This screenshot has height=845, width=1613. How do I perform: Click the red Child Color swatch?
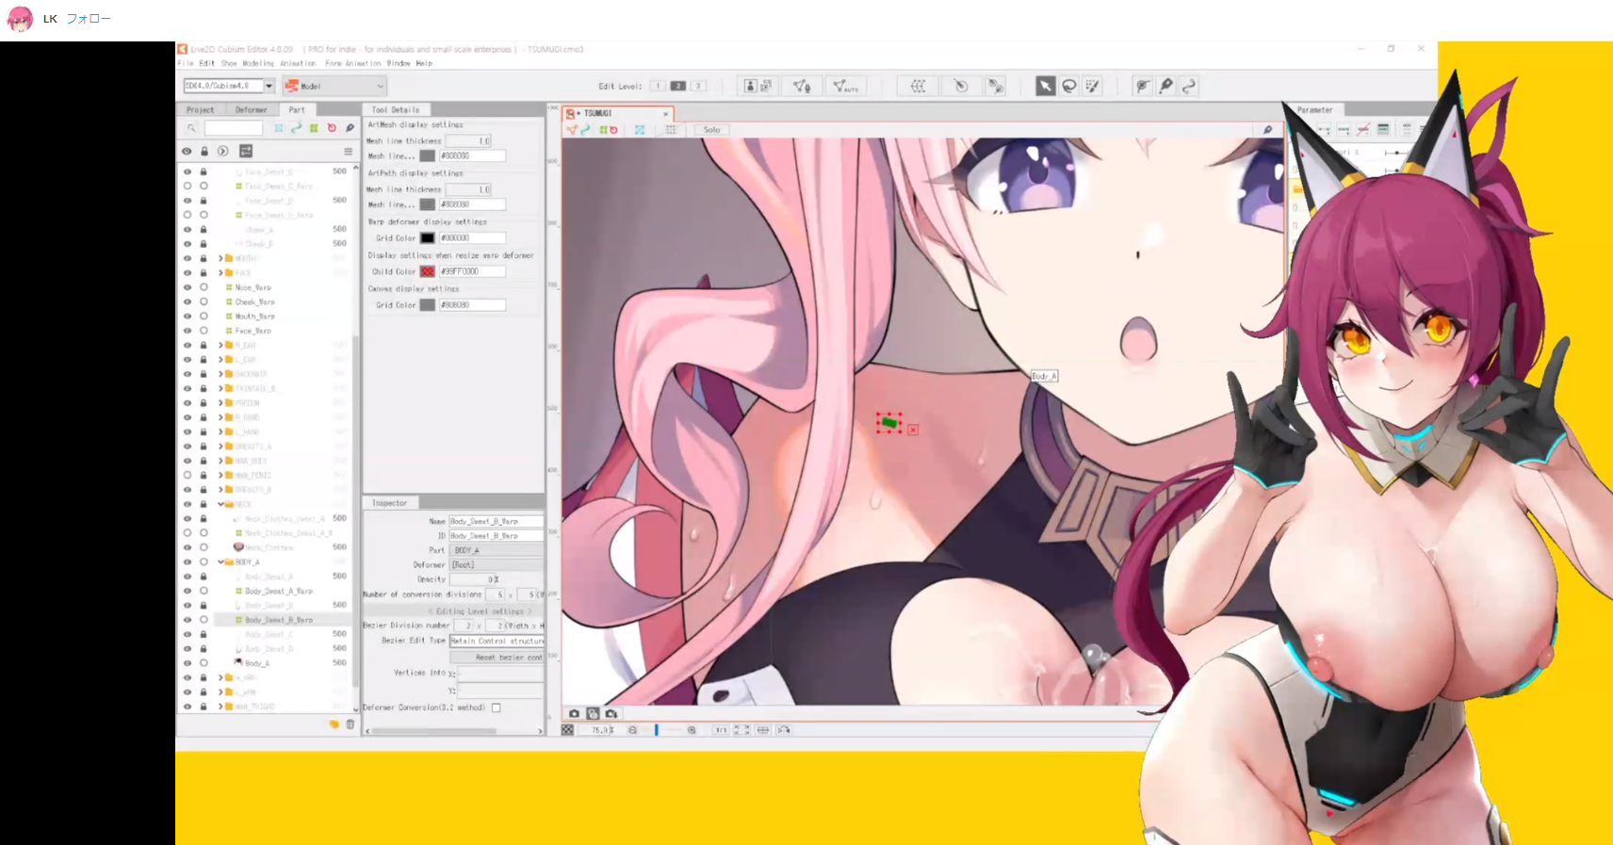428,271
